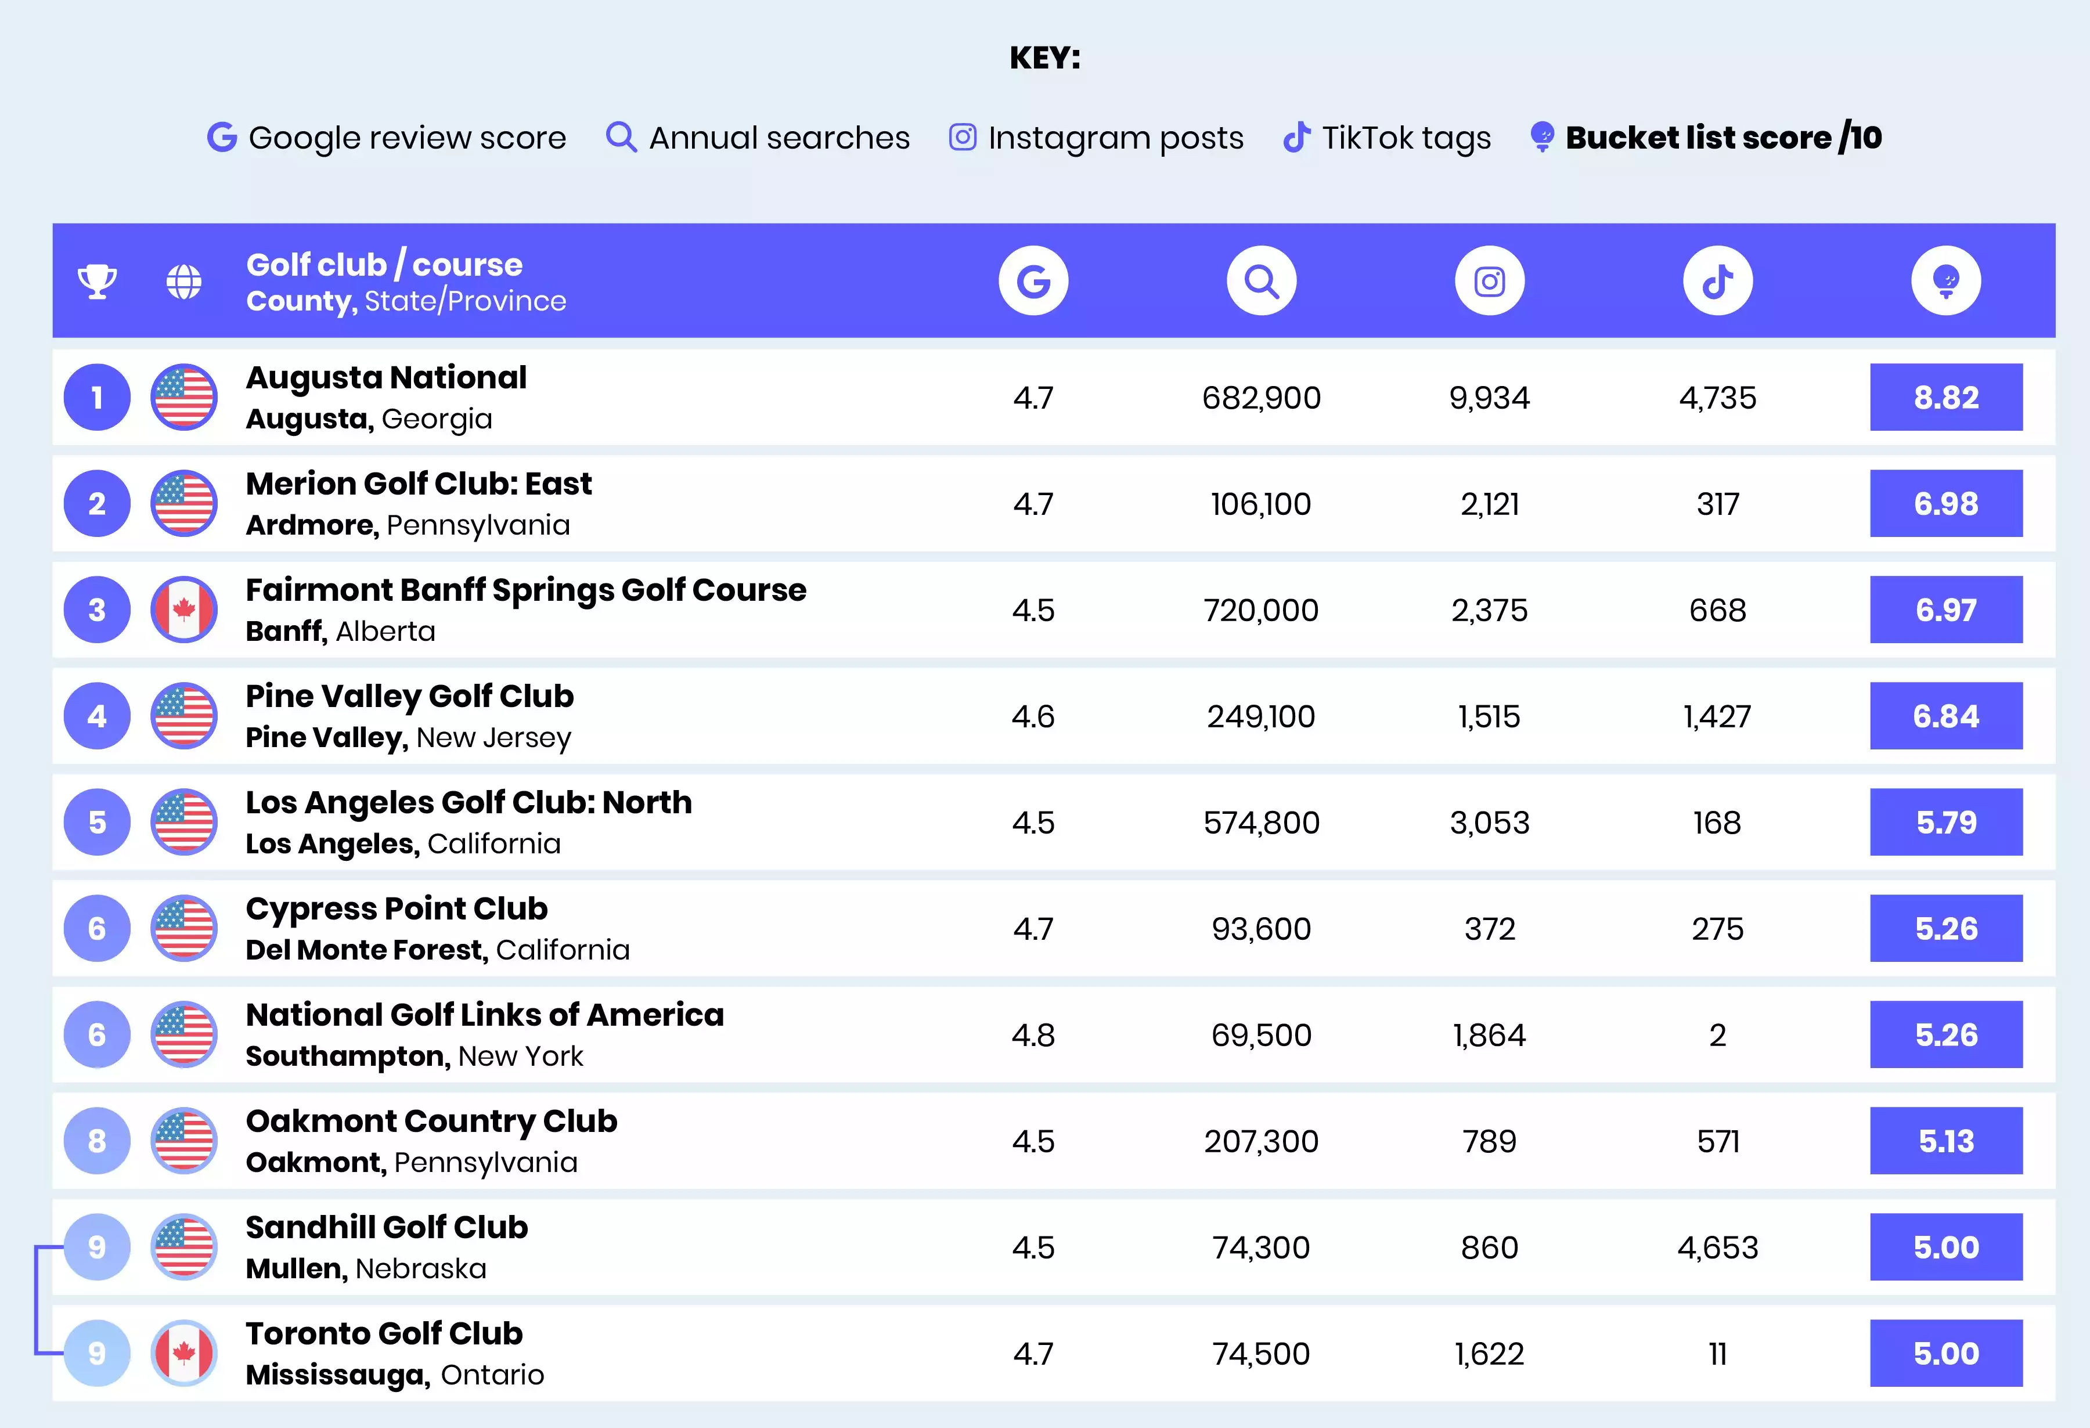Image resolution: width=2090 pixels, height=1428 pixels.
Task: Click the 'Augusta National' course name
Action: 387,378
